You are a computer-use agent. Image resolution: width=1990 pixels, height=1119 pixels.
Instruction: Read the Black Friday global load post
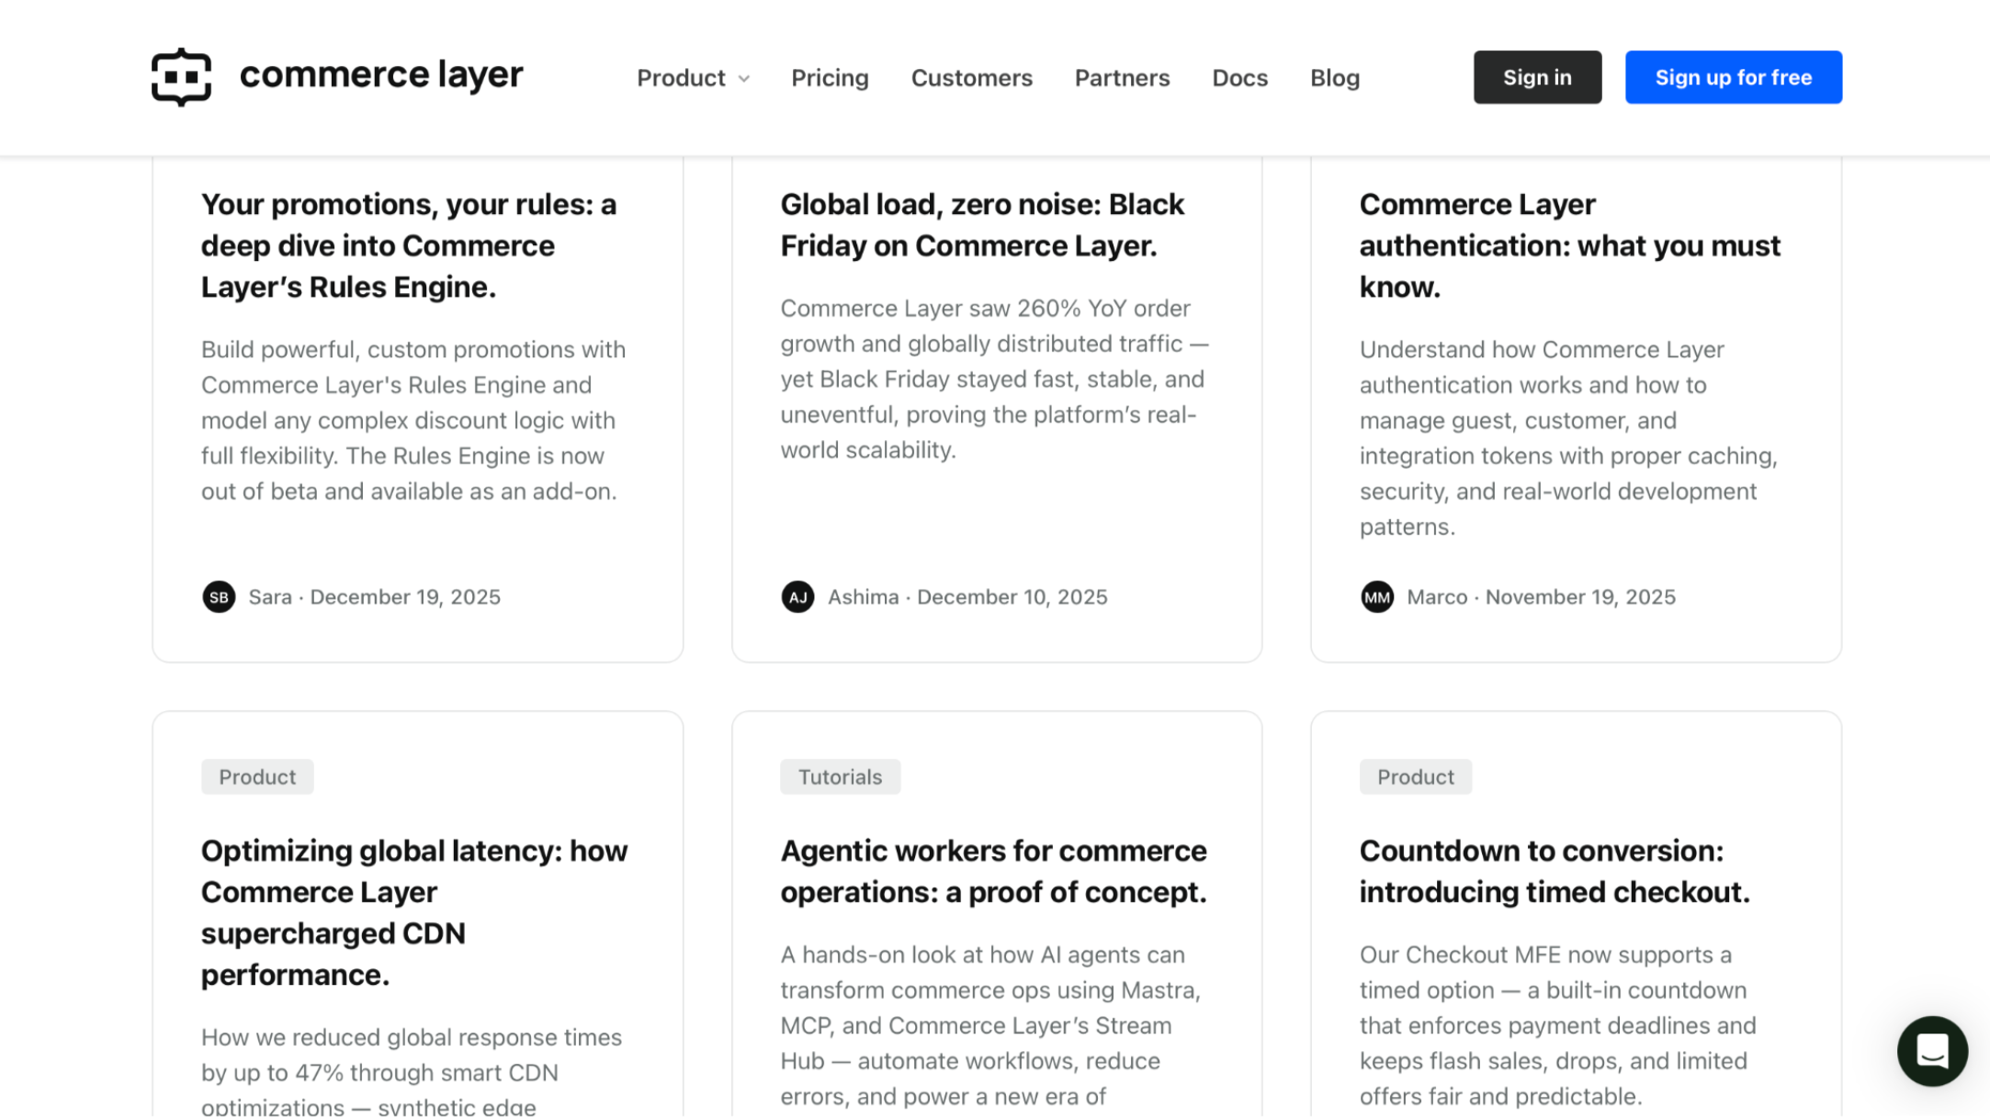click(982, 225)
